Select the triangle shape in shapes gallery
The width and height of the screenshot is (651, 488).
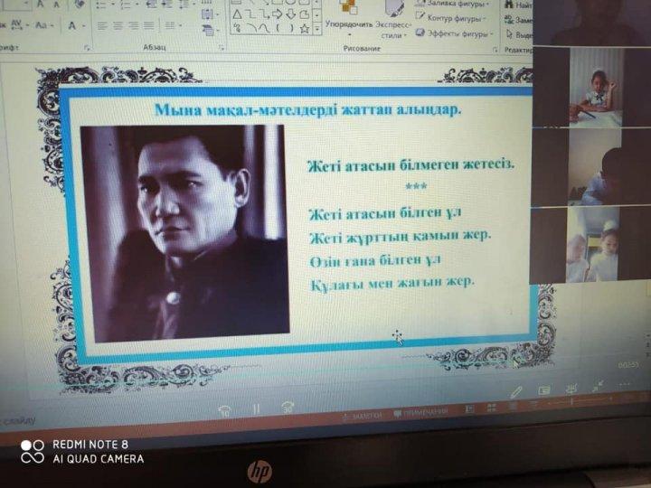pyautogui.click(x=237, y=14)
